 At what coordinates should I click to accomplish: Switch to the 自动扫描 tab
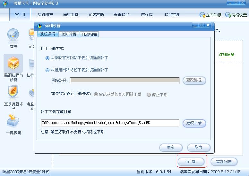(x=89, y=34)
